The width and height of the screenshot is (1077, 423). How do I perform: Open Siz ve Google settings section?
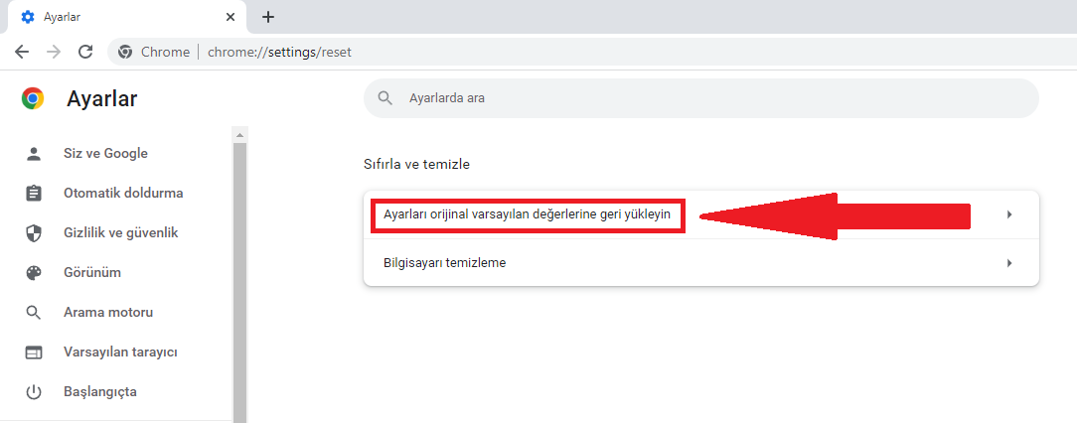point(105,153)
